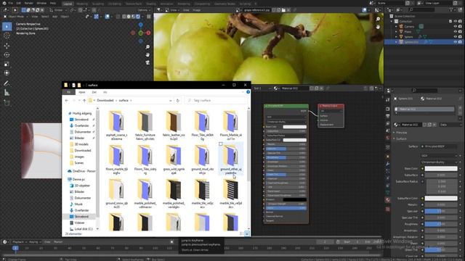
Task: Switch to rendered viewport shading
Action: click(x=138, y=17)
